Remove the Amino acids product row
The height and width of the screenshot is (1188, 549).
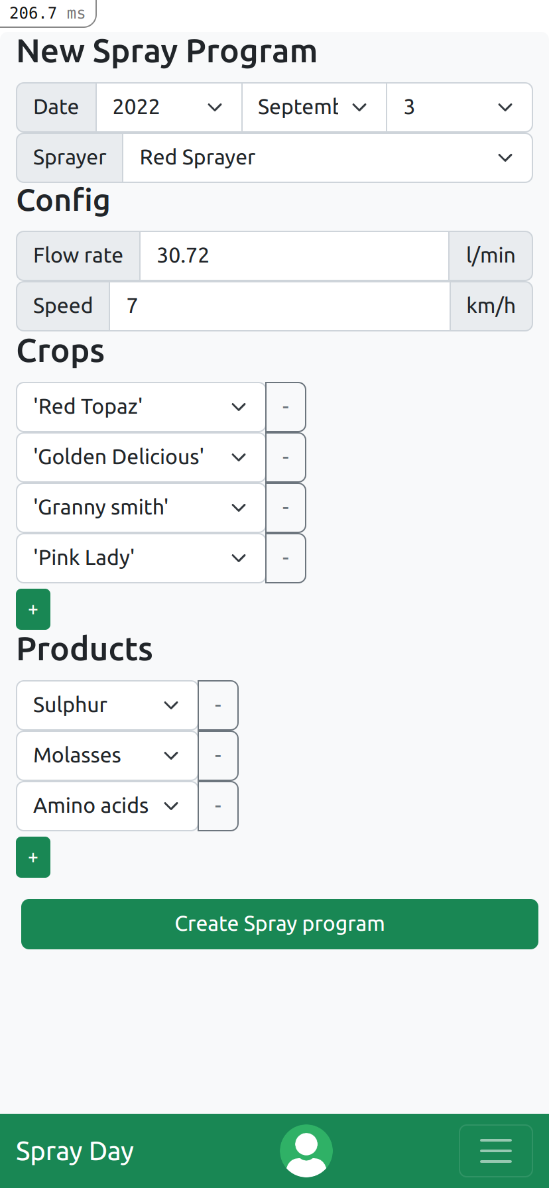click(x=218, y=806)
